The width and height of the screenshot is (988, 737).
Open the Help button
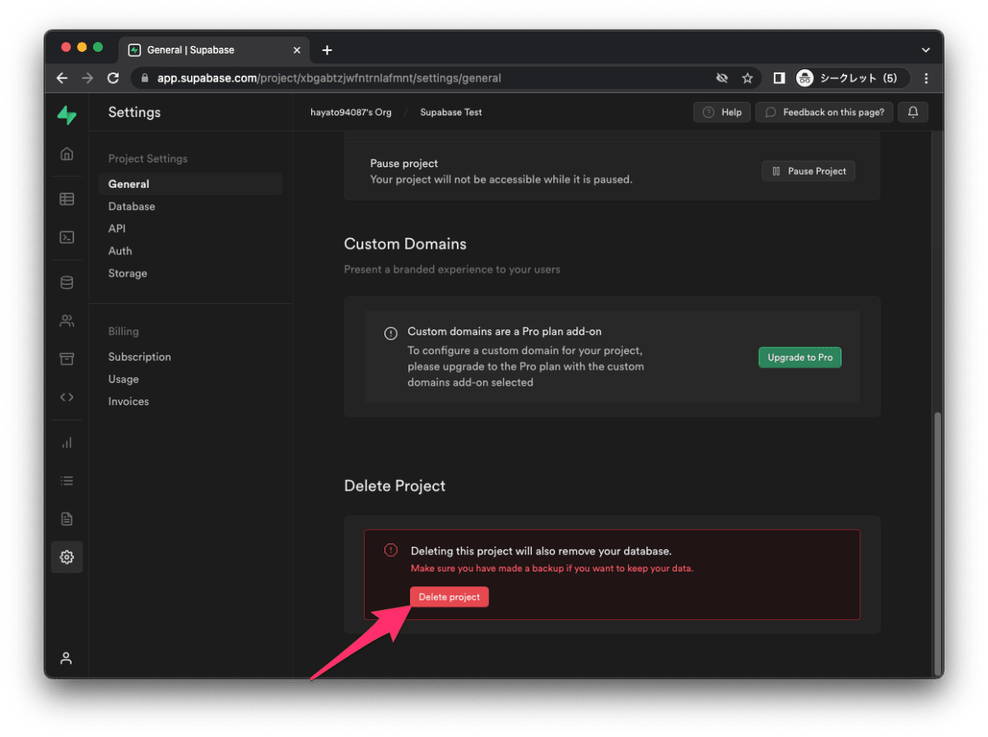722,112
